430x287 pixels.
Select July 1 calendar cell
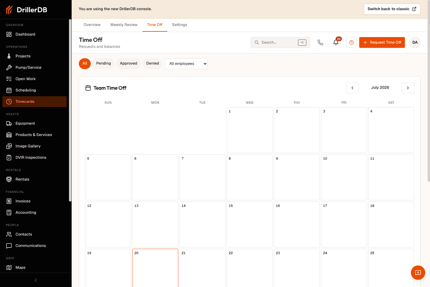(x=250, y=130)
